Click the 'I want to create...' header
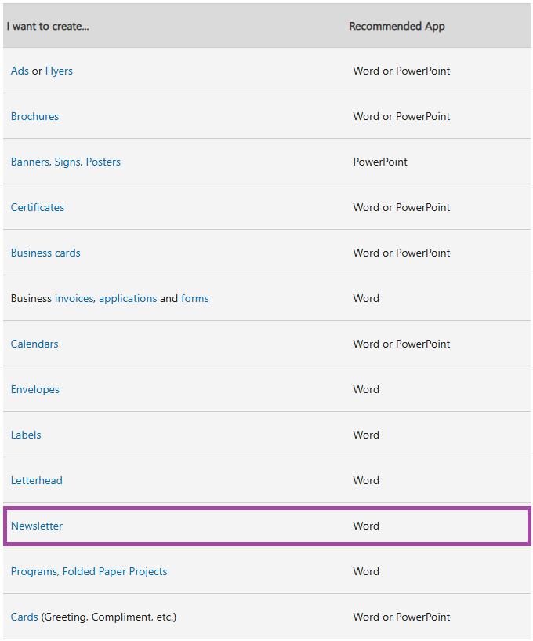The image size is (533, 641). click(48, 26)
